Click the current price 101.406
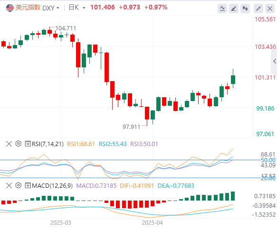This screenshot has width=277, height=229. (103, 8)
